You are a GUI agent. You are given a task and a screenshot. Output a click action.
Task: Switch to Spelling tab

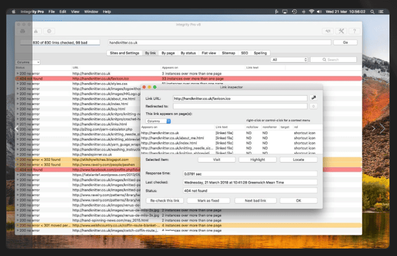point(260,53)
